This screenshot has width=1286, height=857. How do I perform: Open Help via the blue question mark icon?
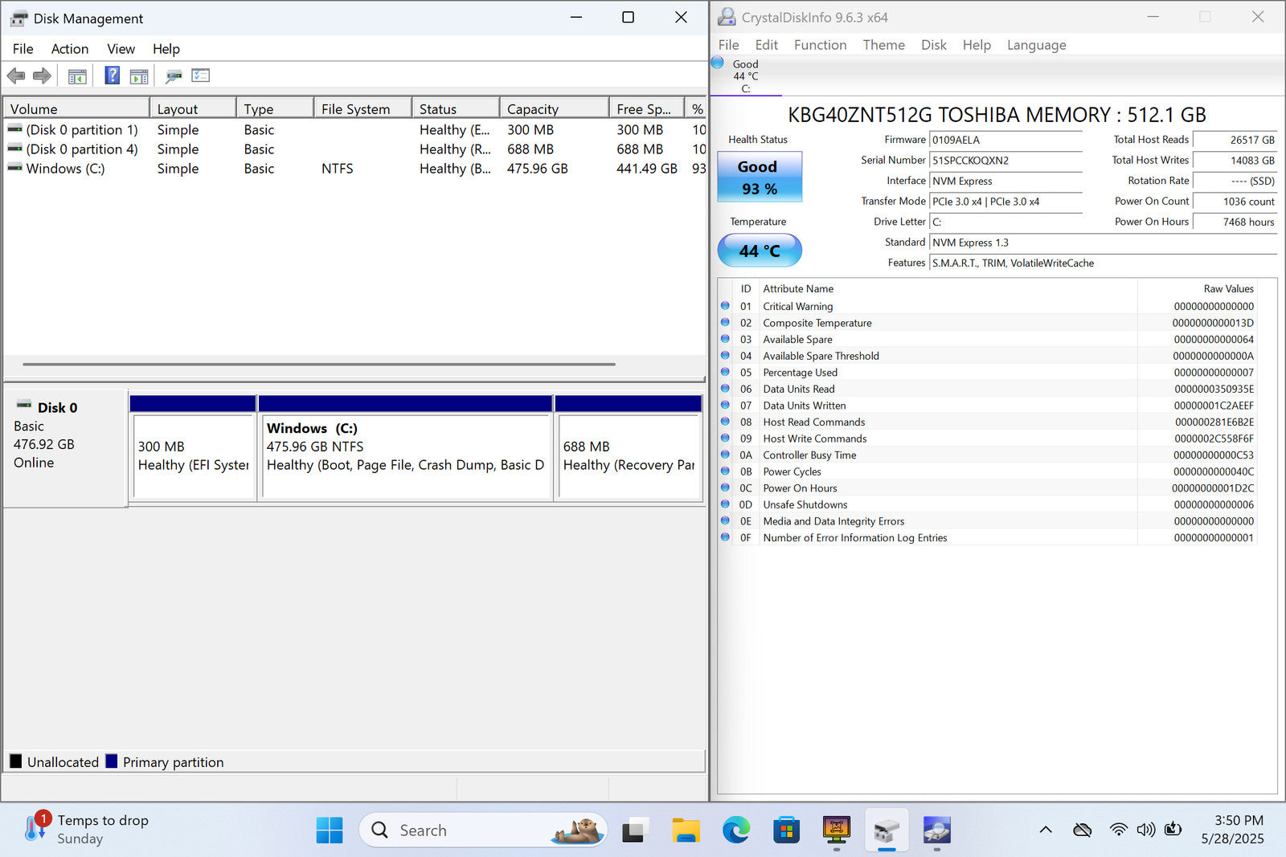click(x=113, y=75)
